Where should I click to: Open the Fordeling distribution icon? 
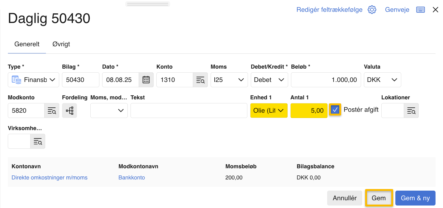(x=69, y=111)
